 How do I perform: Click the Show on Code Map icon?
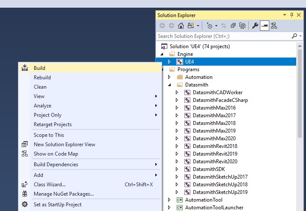[25, 154]
